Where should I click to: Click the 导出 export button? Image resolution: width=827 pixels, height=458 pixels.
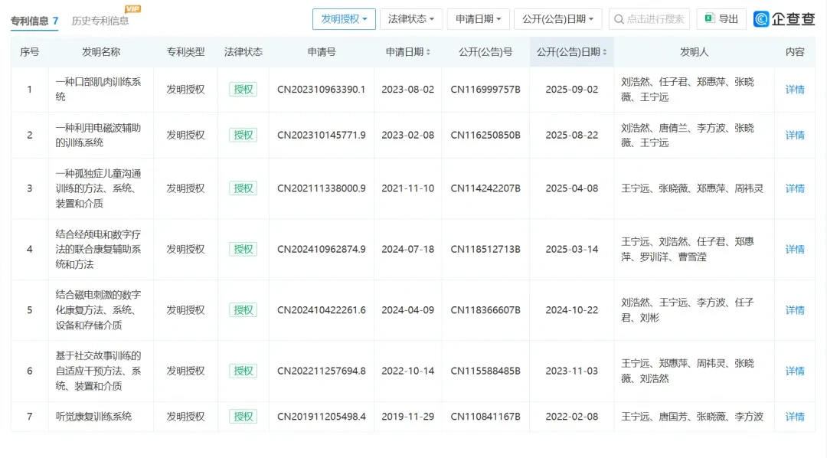pos(721,19)
